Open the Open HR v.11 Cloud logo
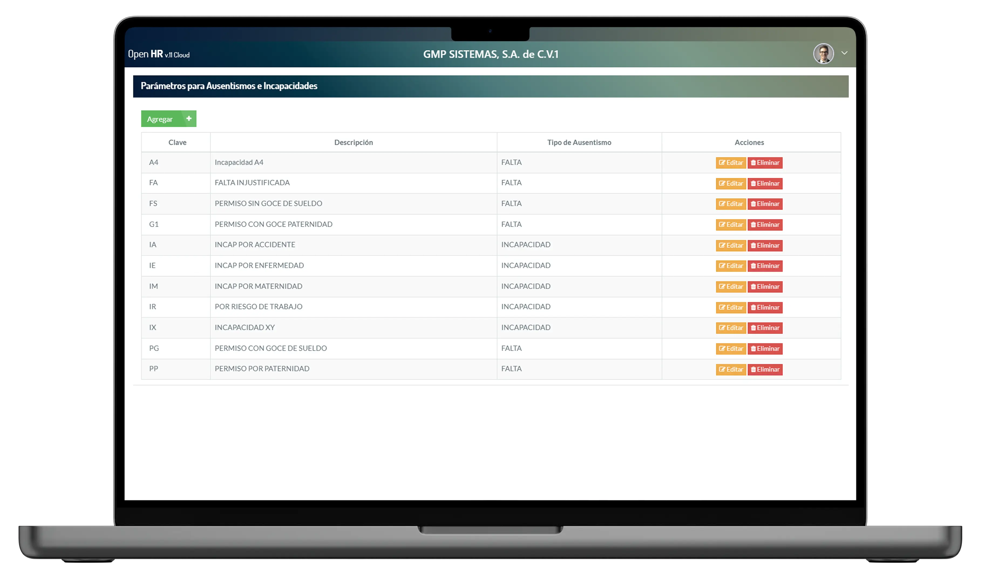 click(159, 54)
